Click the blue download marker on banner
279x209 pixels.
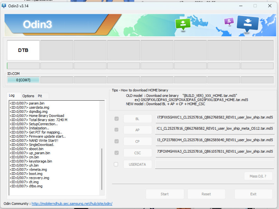click(248, 24)
